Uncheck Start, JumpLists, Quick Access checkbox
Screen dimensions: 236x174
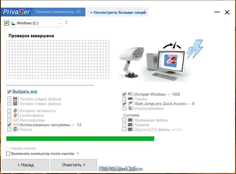point(124,104)
